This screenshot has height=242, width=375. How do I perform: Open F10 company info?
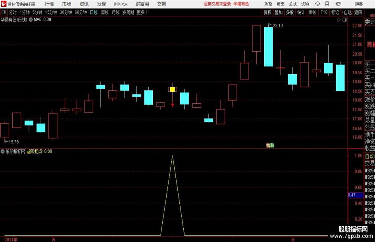pos(324,12)
